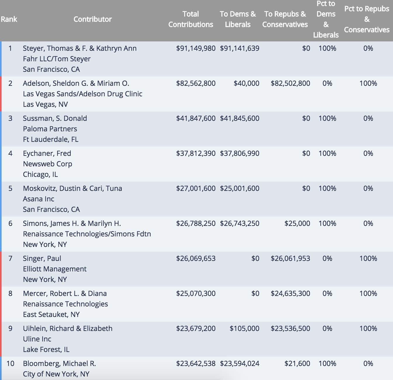Click the $25,001,600 Dems amount
The height and width of the screenshot is (380, 393).
[240, 188]
